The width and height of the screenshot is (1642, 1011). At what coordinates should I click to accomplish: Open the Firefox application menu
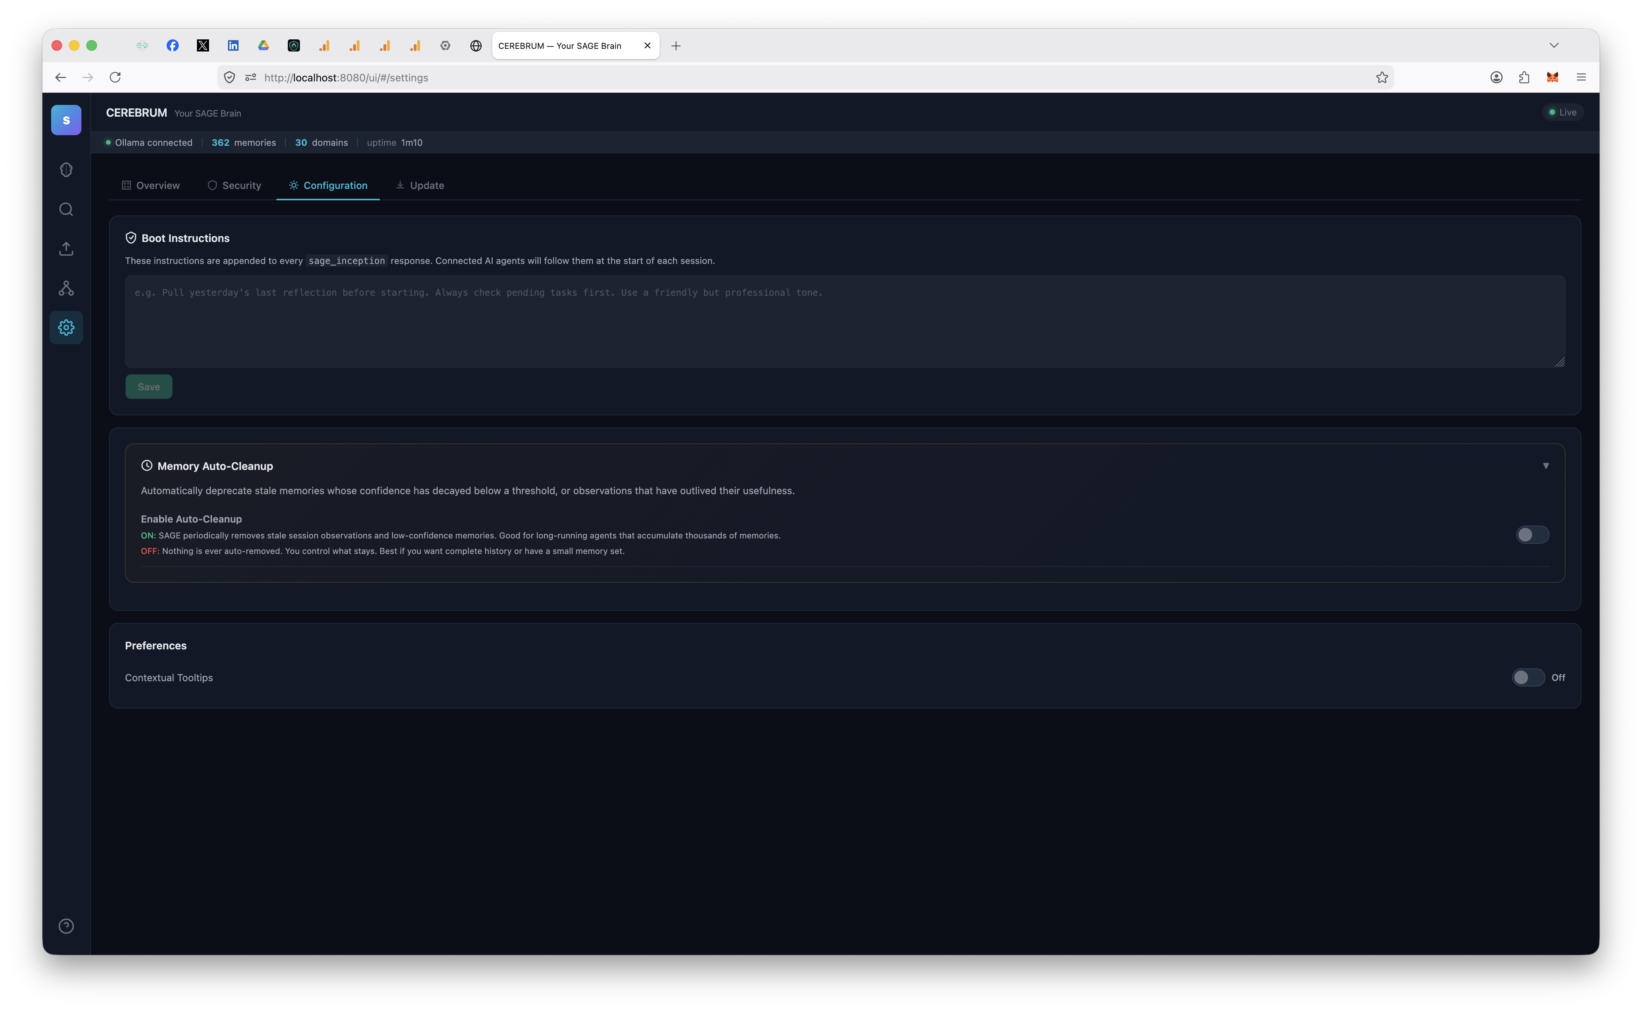(1582, 77)
